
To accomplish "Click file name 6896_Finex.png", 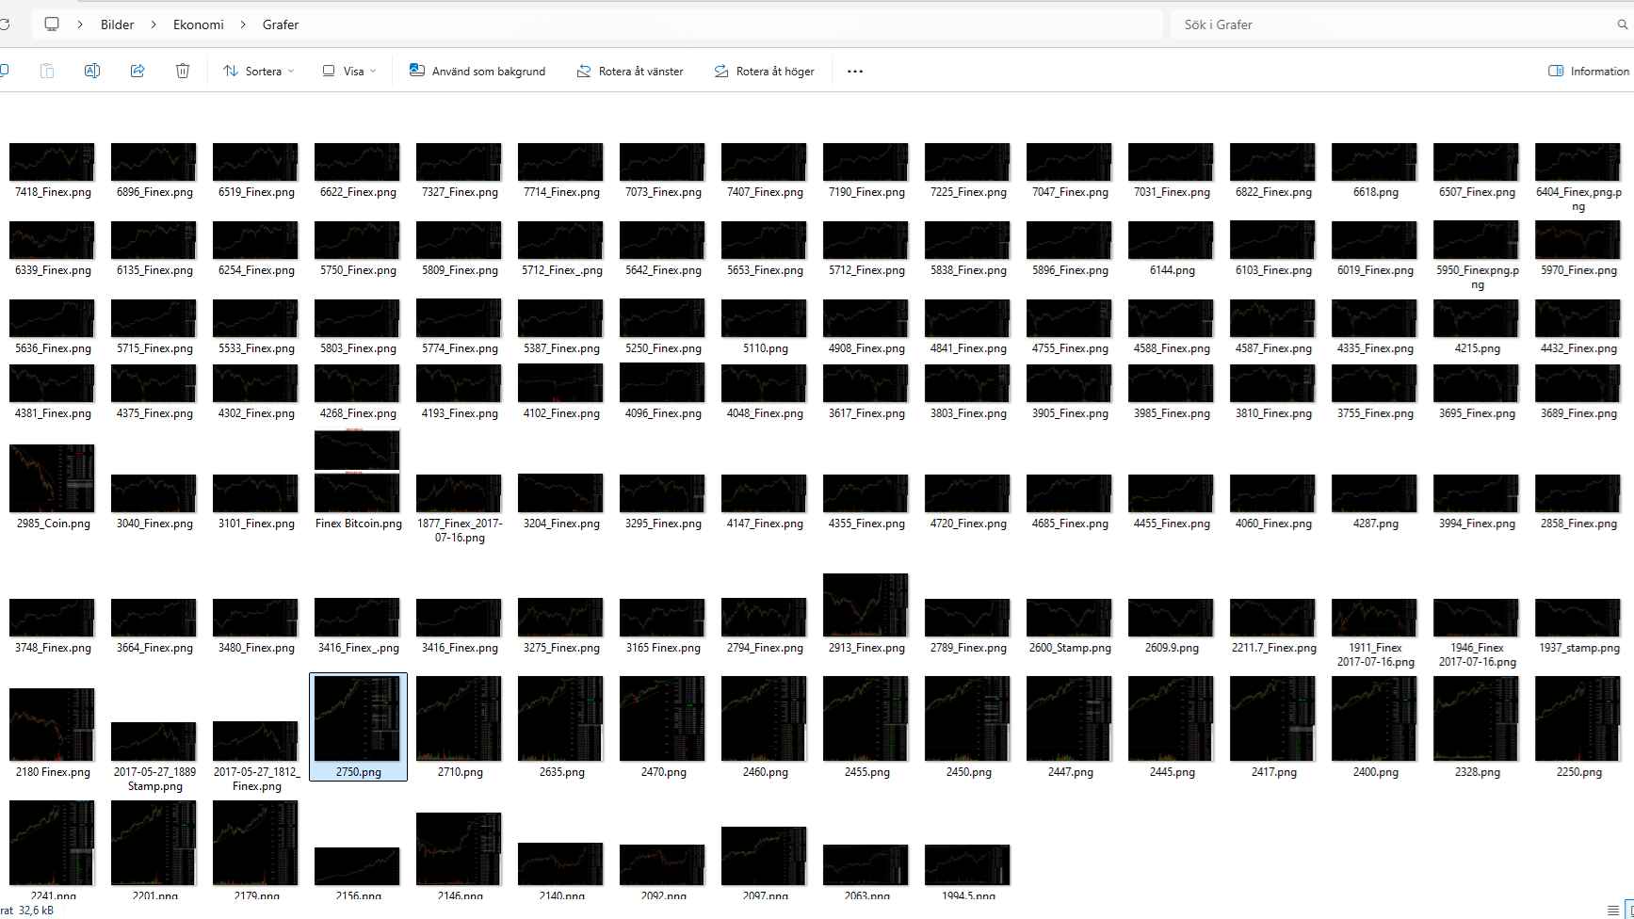I will (154, 192).
